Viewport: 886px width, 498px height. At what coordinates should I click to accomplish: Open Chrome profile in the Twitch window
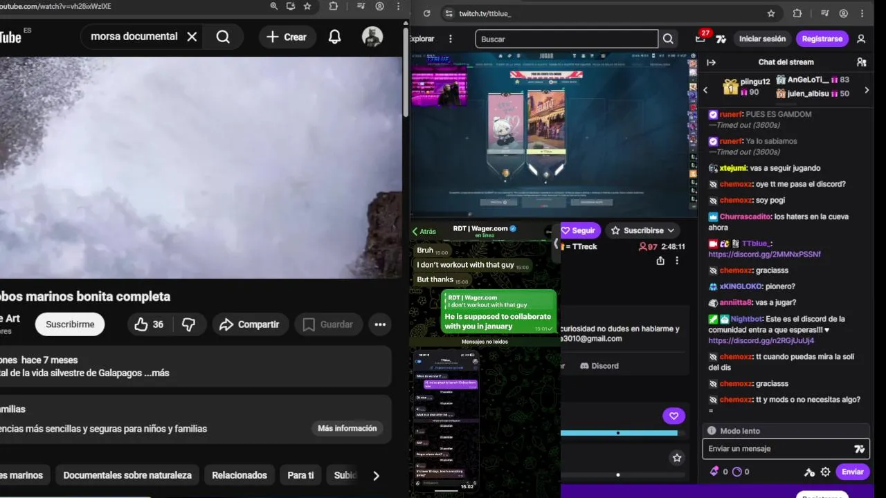tap(843, 13)
